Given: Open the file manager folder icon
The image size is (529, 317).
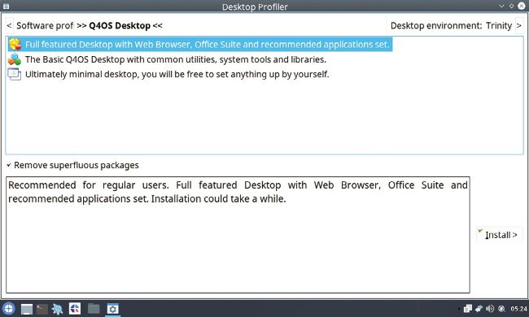Looking at the screenshot, I should pyautogui.click(x=94, y=308).
